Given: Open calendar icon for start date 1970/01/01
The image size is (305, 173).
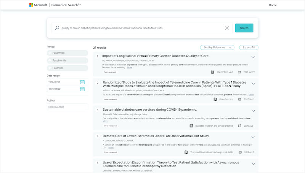Looking at the screenshot, I should pyautogui.click(x=82, y=82).
